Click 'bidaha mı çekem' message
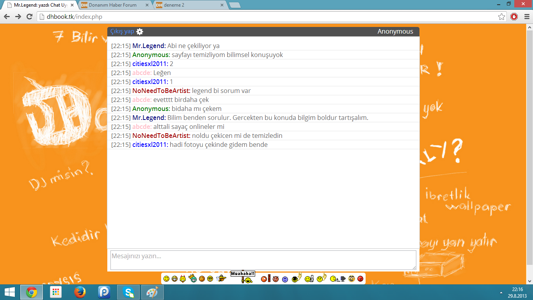The width and height of the screenshot is (533, 300). click(197, 109)
